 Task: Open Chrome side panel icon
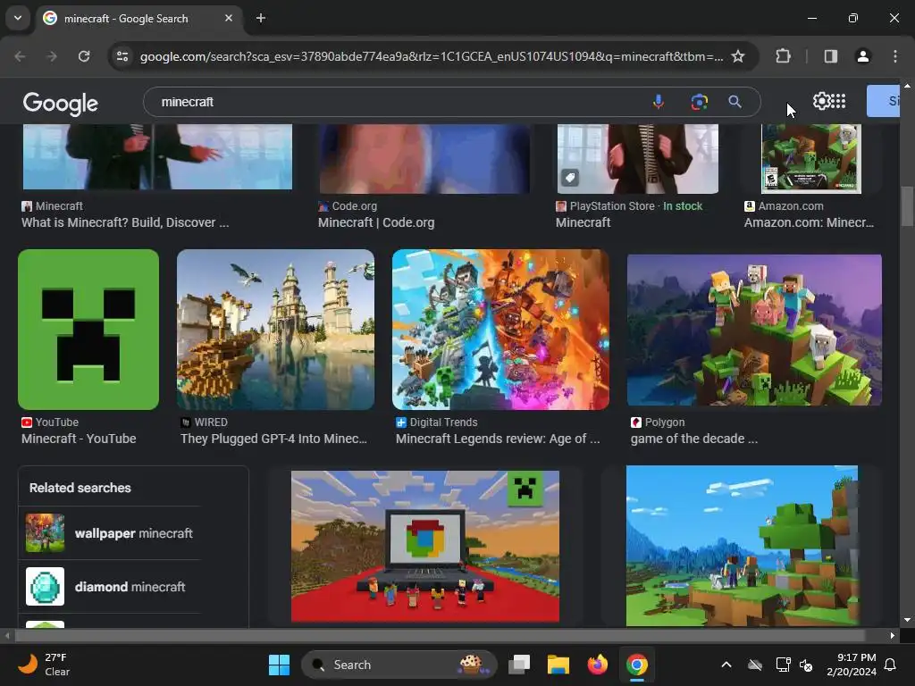pyautogui.click(x=830, y=56)
